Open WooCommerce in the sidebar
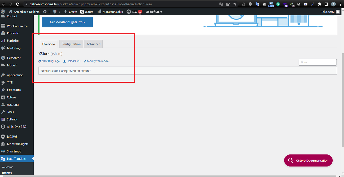 click(x=17, y=26)
